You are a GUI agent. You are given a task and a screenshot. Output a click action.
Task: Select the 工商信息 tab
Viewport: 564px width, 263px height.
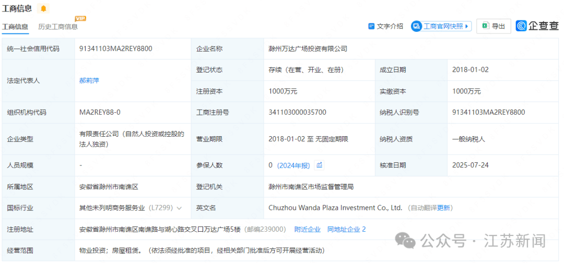click(x=15, y=27)
